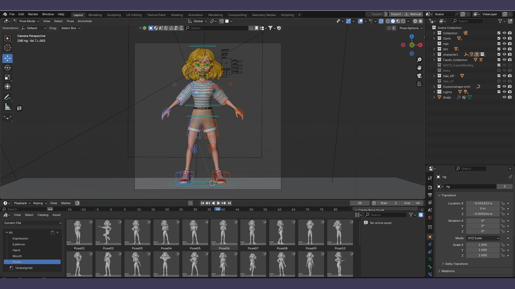Screen dimensions: 515x289
Task: Activate the Scale tool
Action: (x=8, y=77)
